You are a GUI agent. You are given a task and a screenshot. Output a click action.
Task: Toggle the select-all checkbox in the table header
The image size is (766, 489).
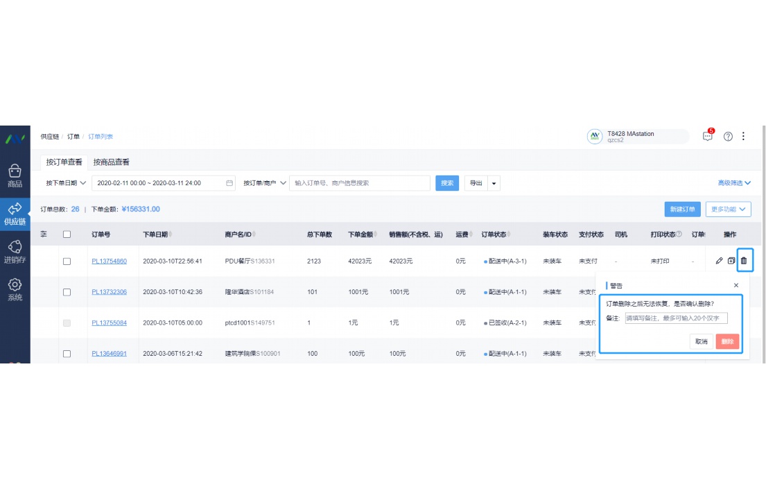[x=67, y=234]
